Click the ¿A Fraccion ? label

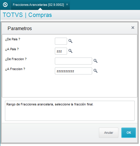point(15,69)
